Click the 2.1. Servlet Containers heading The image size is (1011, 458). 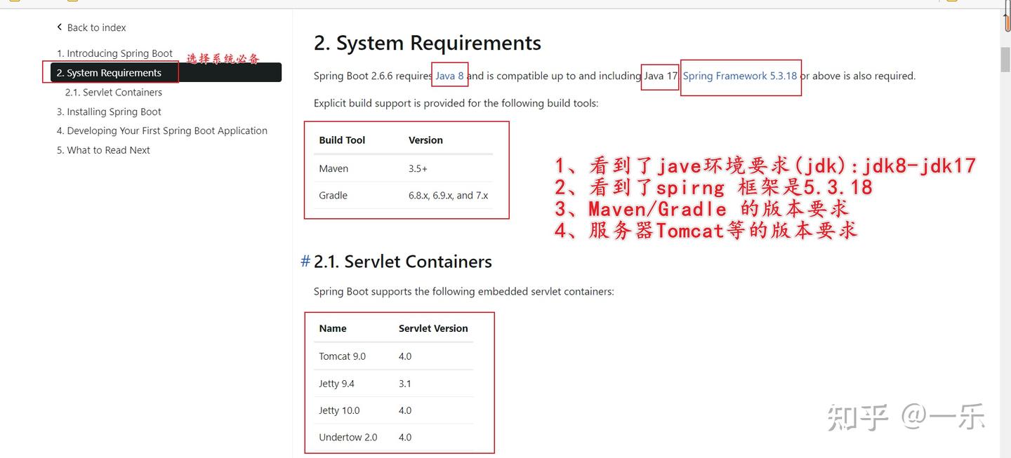pyautogui.click(x=403, y=262)
